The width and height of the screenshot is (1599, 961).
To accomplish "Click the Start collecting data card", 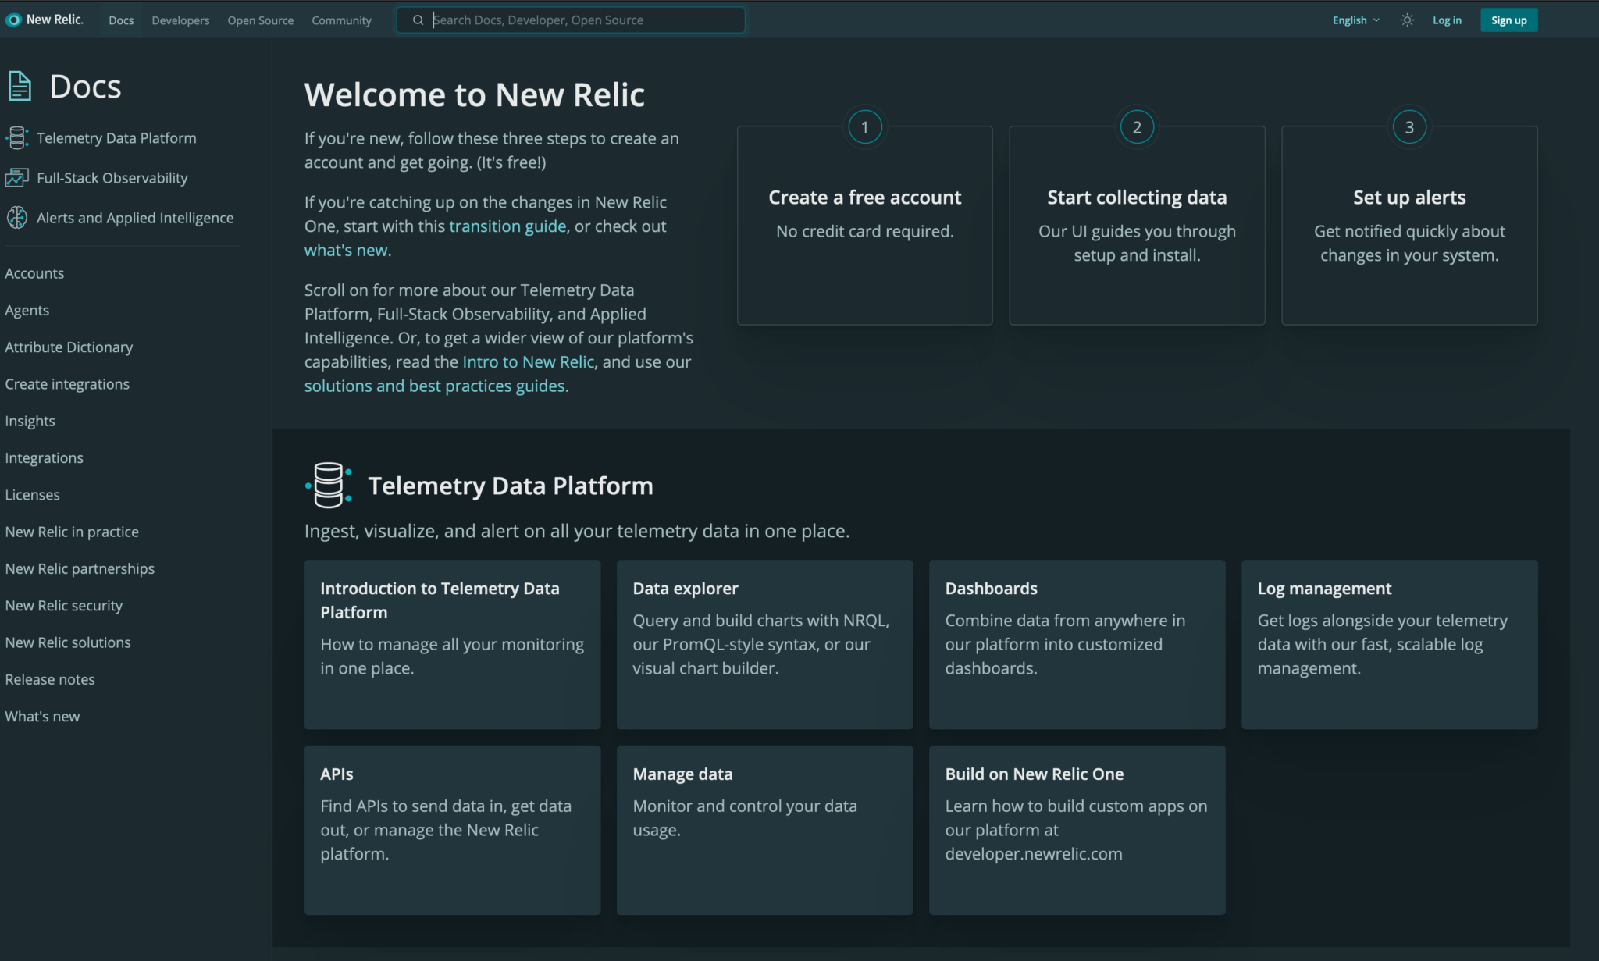I will pos(1137,225).
